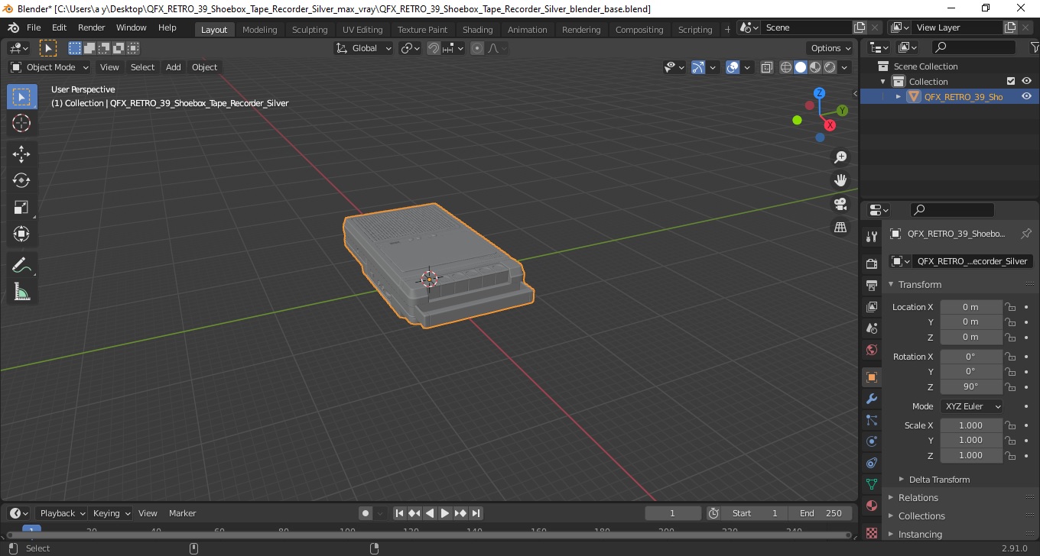Open Render properties tab
The image size is (1040, 556).
871,263
